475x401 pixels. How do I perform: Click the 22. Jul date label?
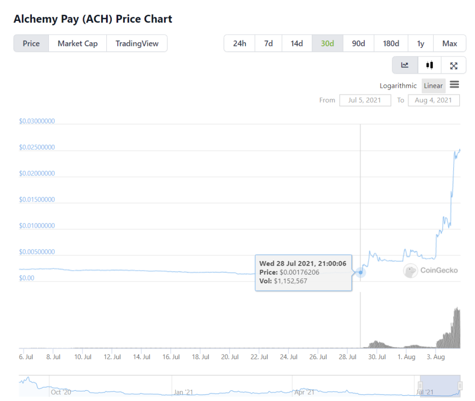tap(259, 357)
